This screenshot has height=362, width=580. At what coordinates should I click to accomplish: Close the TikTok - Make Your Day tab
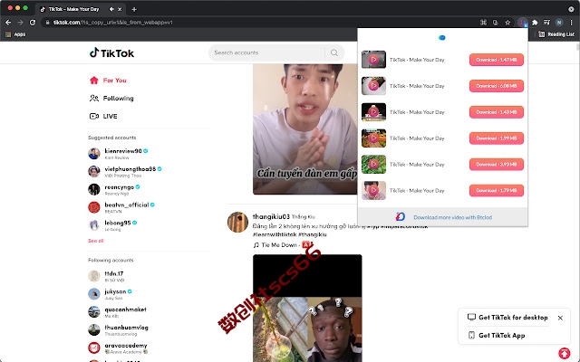(120, 9)
